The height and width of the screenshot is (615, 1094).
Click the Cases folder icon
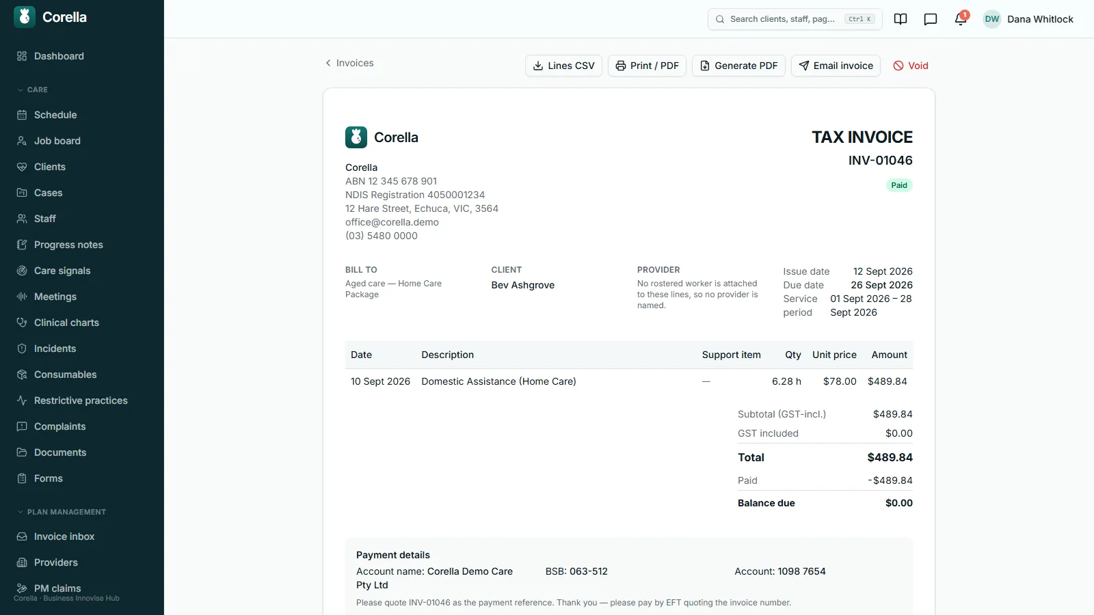[x=22, y=193]
